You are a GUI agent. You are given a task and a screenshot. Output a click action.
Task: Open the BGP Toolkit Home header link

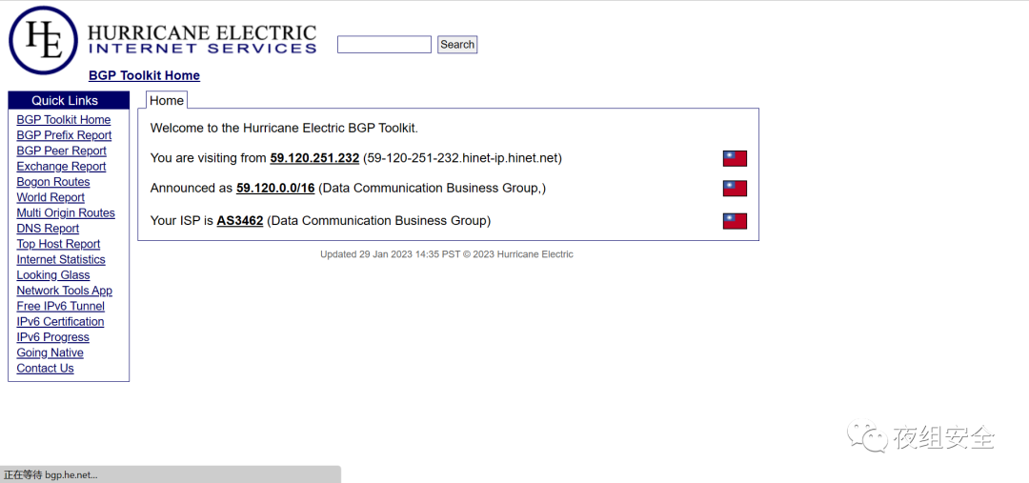[145, 75]
